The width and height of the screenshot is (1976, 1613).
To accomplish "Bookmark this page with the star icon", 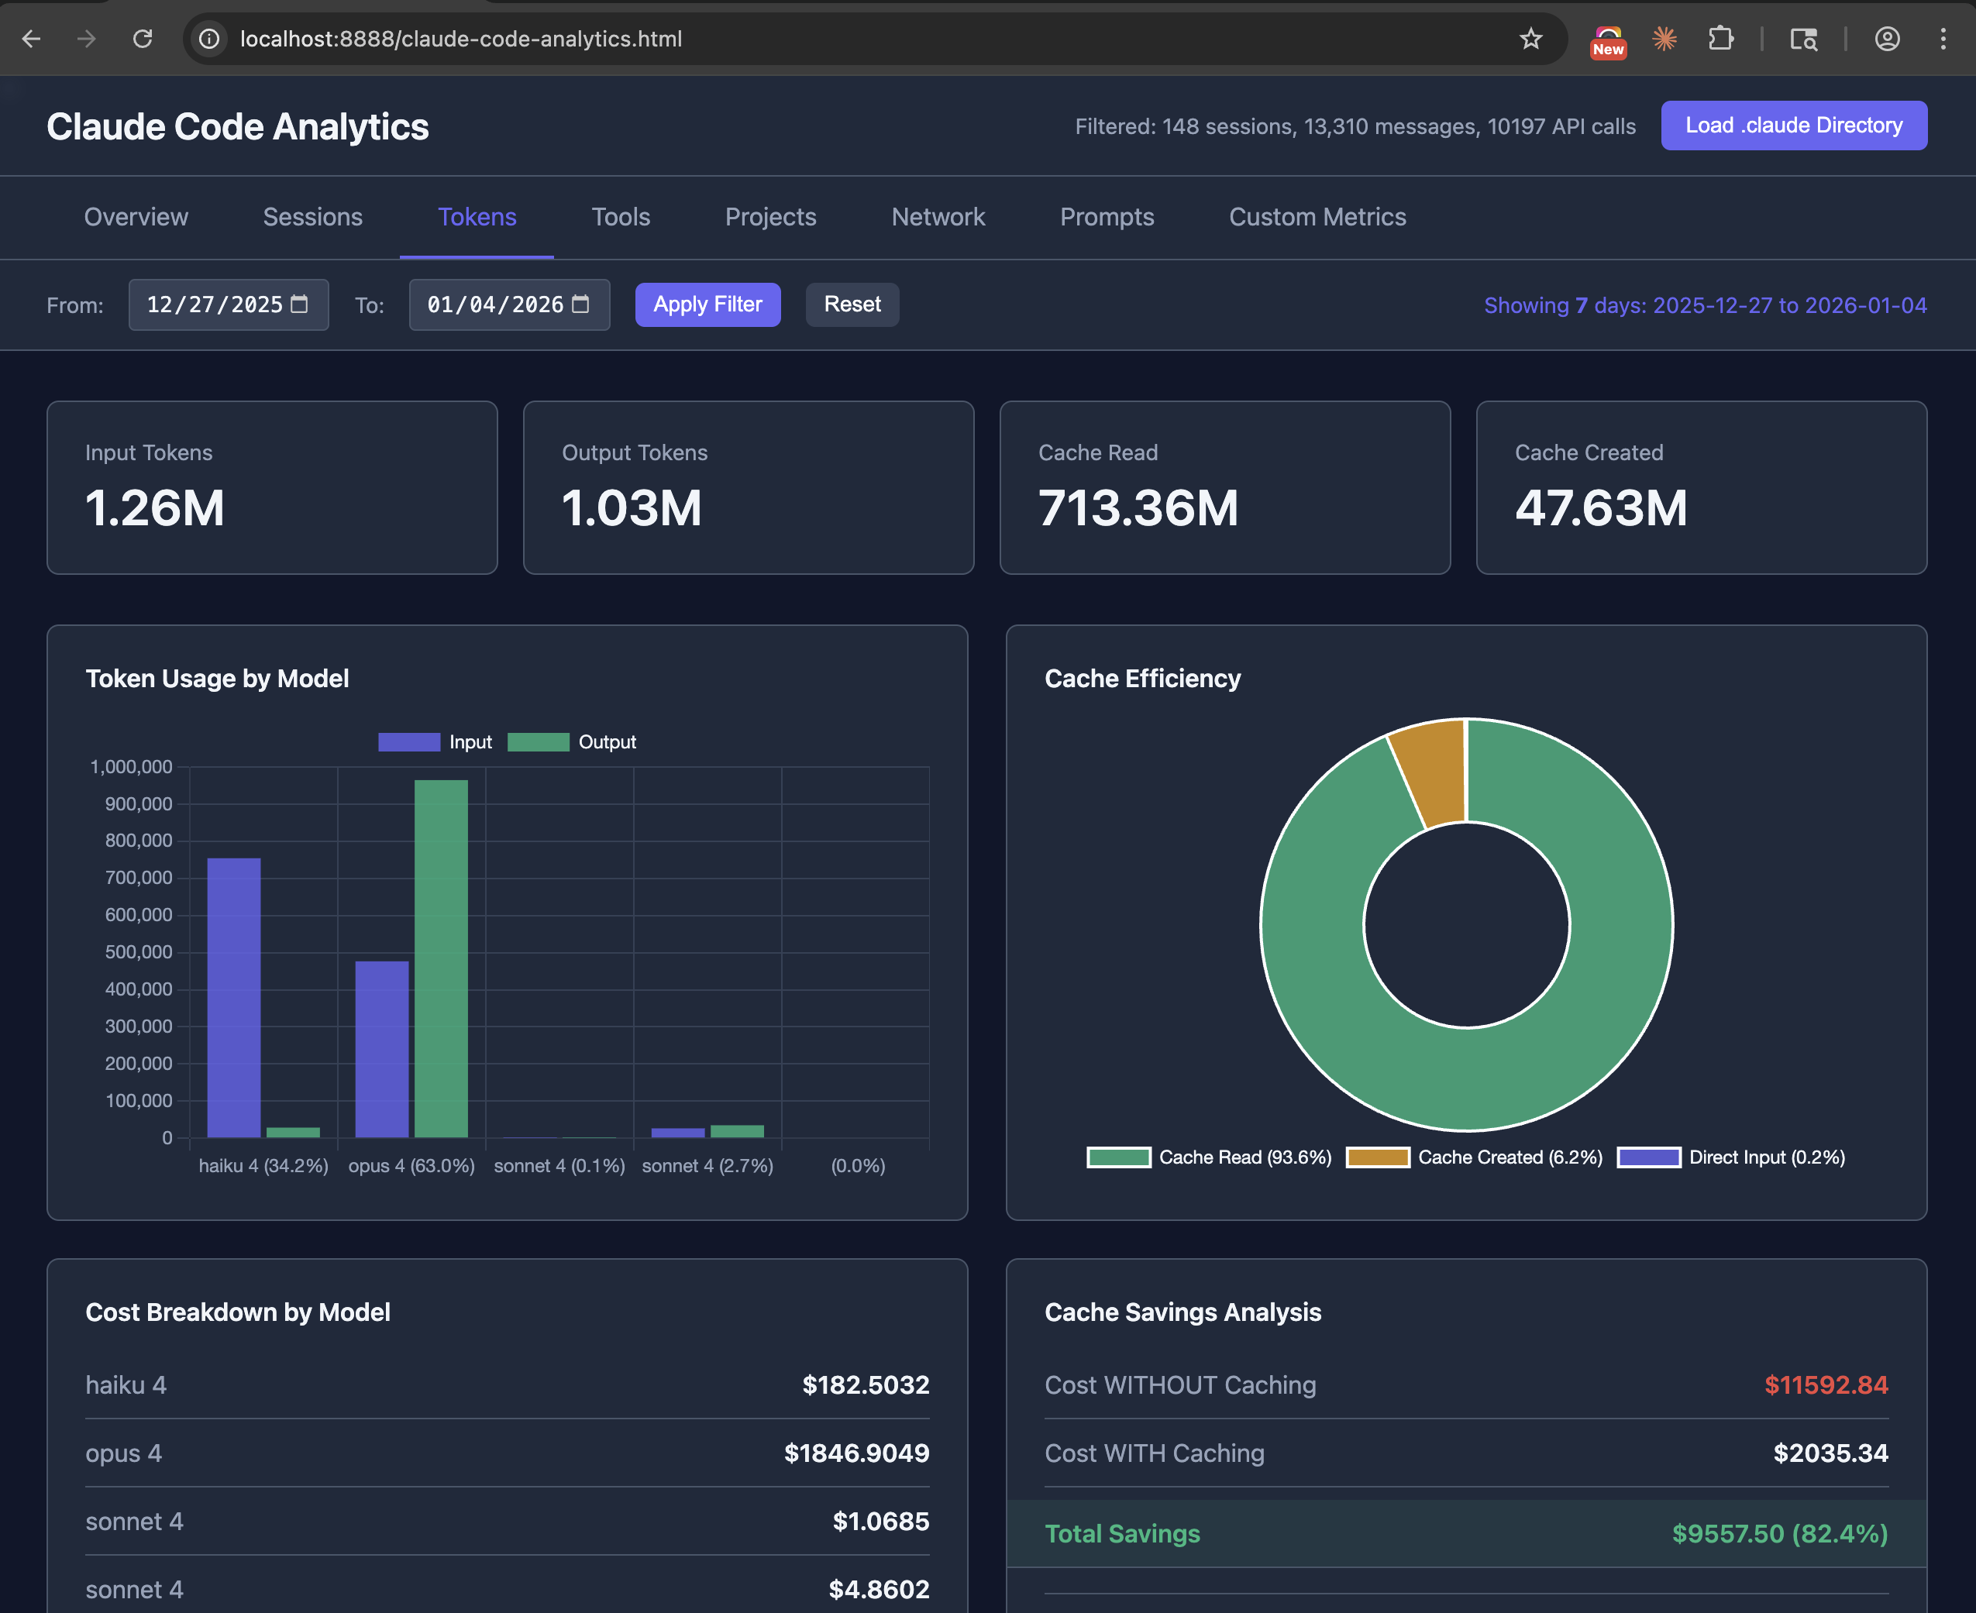I will (x=1530, y=38).
